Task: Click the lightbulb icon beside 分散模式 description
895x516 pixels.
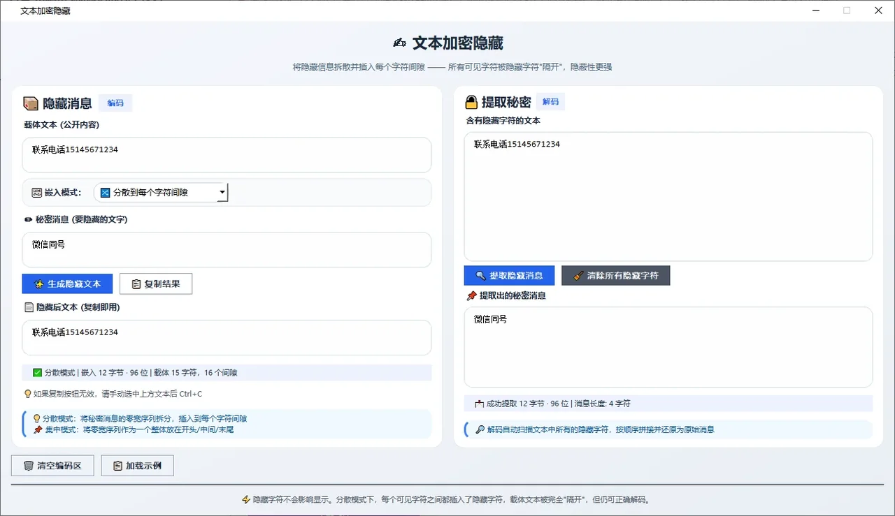Action: (38, 419)
